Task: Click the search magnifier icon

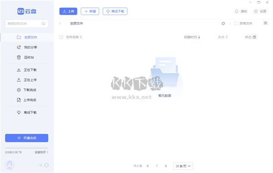Action: [43, 24]
